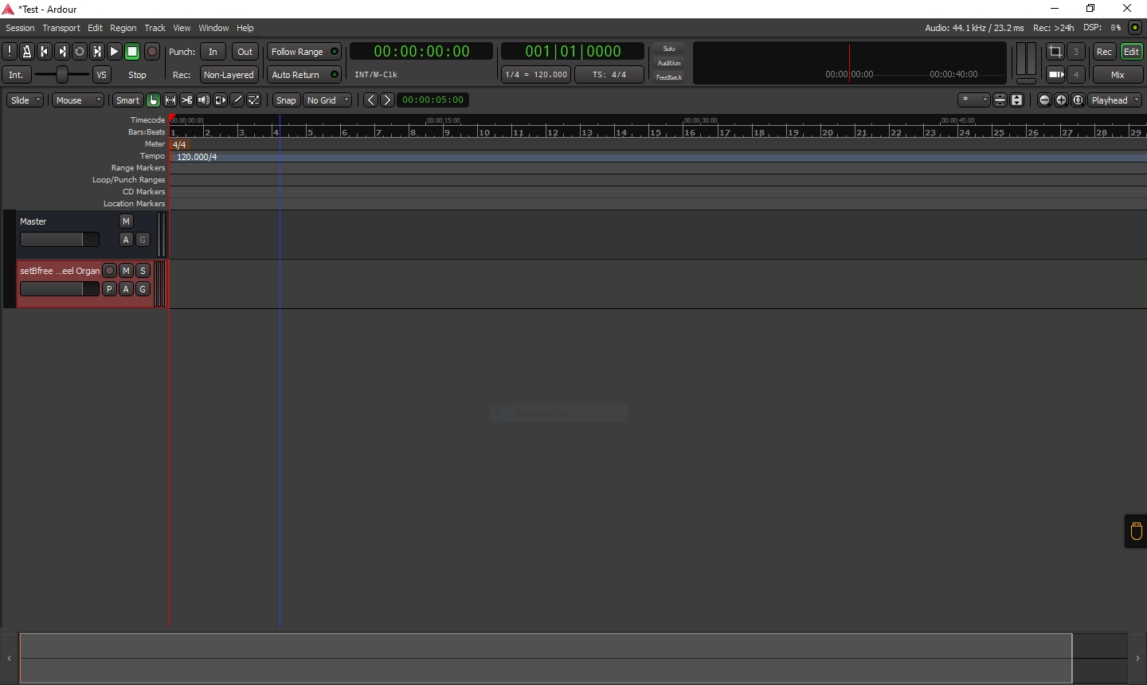The image size is (1147, 685).
Task: Go to session end transport button
Action: pos(62,52)
